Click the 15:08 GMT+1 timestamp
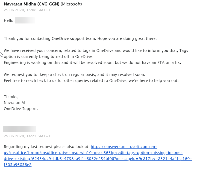This screenshot has height=175, width=197. click(27, 10)
